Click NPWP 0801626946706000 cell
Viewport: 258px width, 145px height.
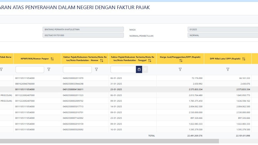pyautogui.click(x=25, y=84)
